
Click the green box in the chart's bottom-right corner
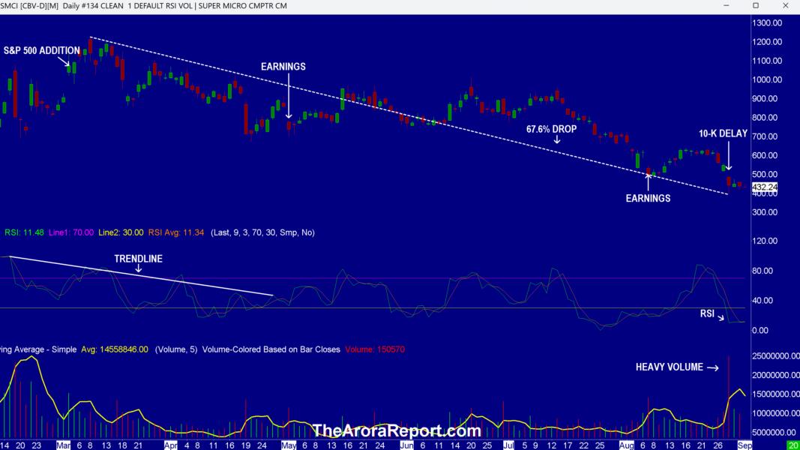click(793, 445)
